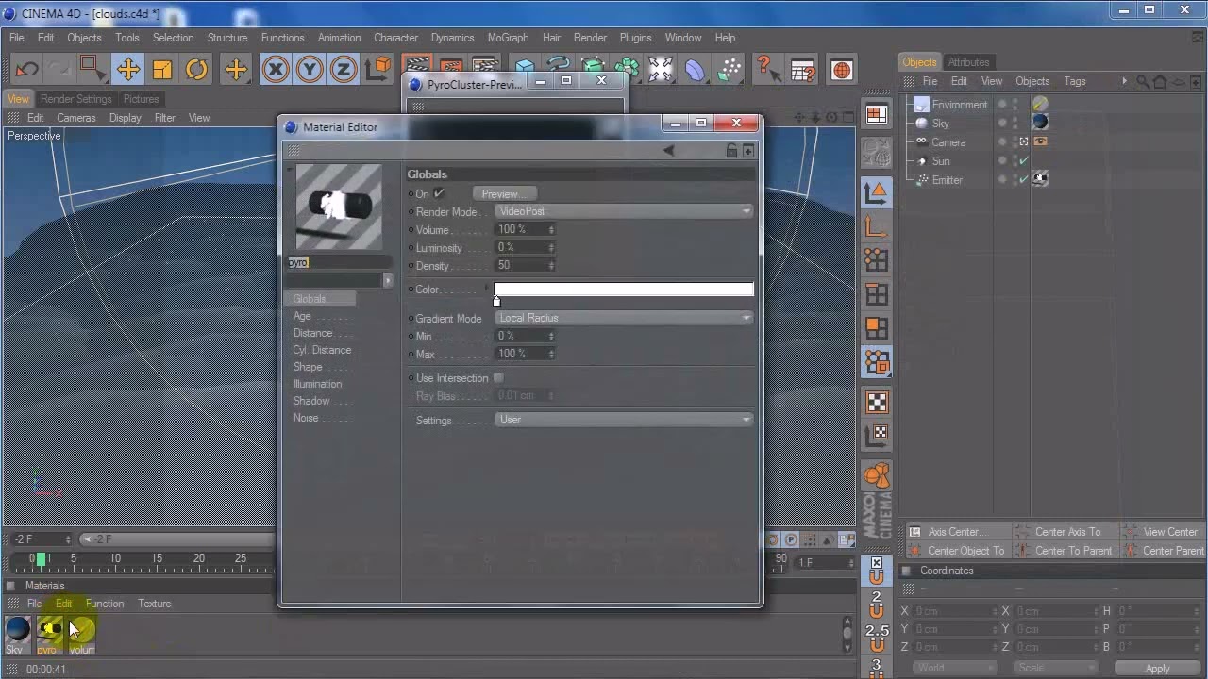Click the search icon in Objects panel
The height and width of the screenshot is (679, 1208).
coord(1142,82)
